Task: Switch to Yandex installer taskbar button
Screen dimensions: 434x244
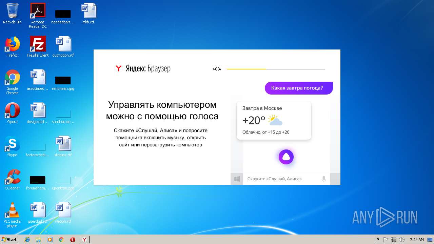Action: [x=84, y=240]
